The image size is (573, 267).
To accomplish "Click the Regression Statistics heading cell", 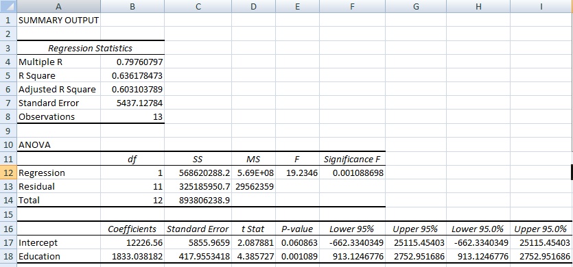I will pyautogui.click(x=91, y=48).
